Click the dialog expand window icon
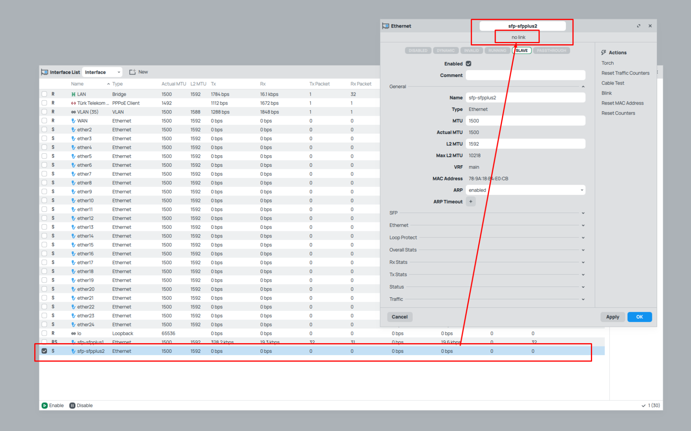The width and height of the screenshot is (691, 431). click(639, 26)
